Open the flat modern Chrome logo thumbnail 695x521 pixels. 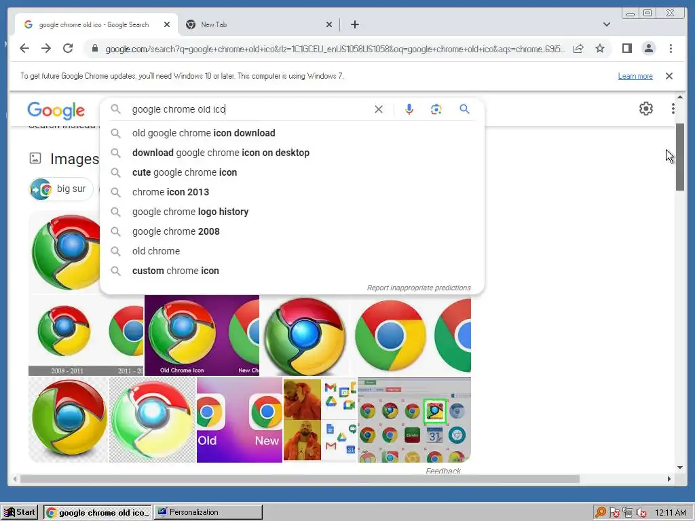tap(411, 335)
